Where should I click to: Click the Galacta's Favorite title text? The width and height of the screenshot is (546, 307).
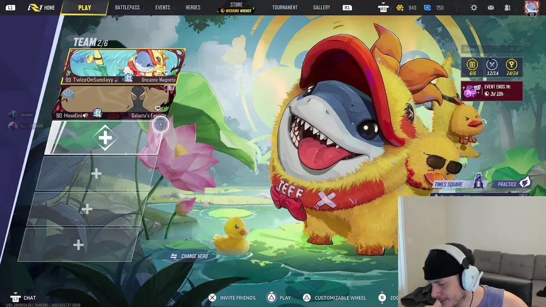pyautogui.click(x=149, y=116)
